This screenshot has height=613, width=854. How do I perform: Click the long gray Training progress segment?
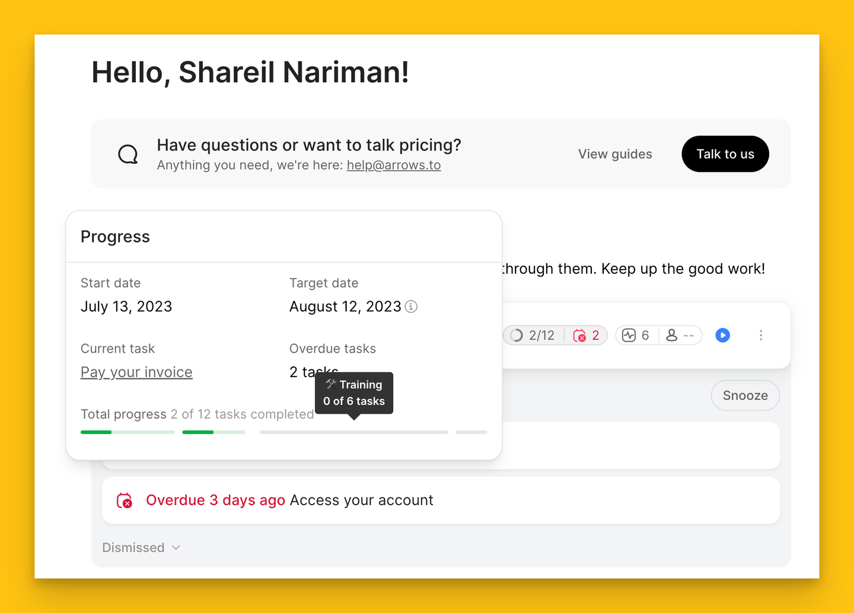click(x=354, y=432)
